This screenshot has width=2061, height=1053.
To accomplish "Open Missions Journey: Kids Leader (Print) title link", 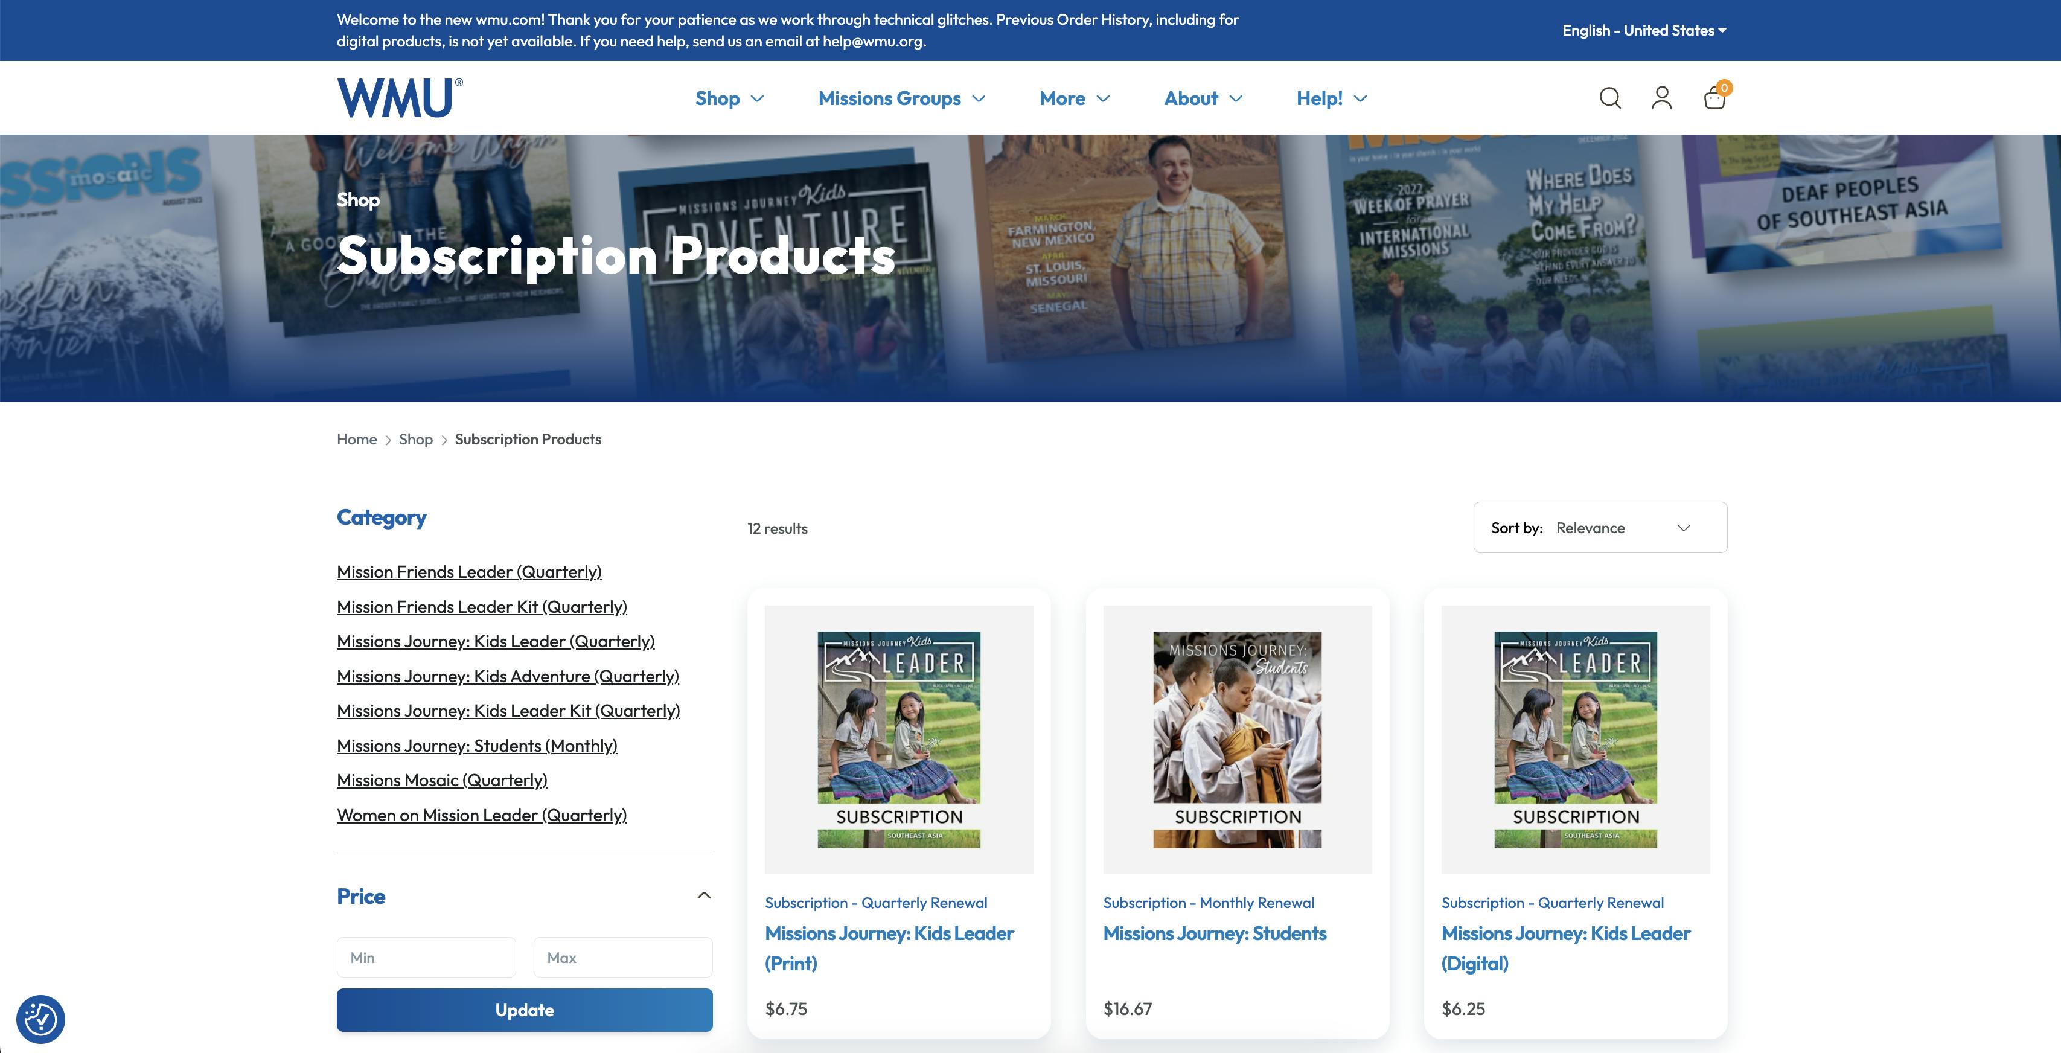I will 889,948.
